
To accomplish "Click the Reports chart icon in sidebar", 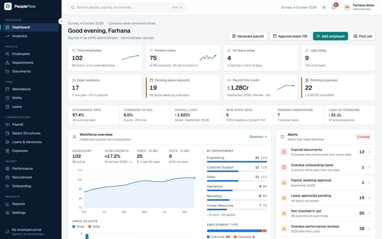I will [x=7, y=204].
